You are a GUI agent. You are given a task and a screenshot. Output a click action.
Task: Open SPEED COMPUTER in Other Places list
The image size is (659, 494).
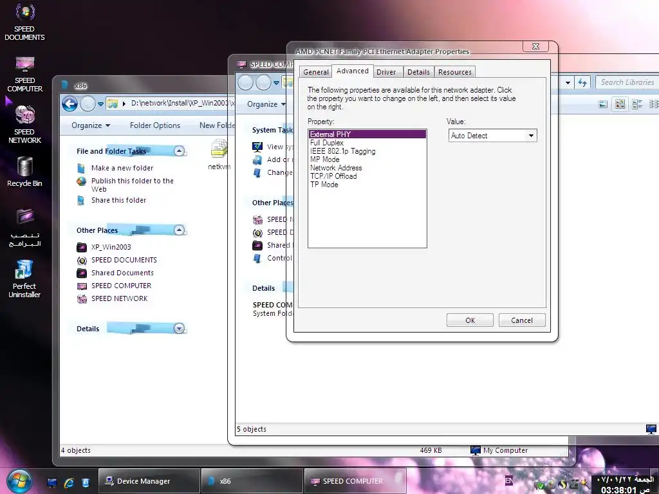tap(121, 286)
